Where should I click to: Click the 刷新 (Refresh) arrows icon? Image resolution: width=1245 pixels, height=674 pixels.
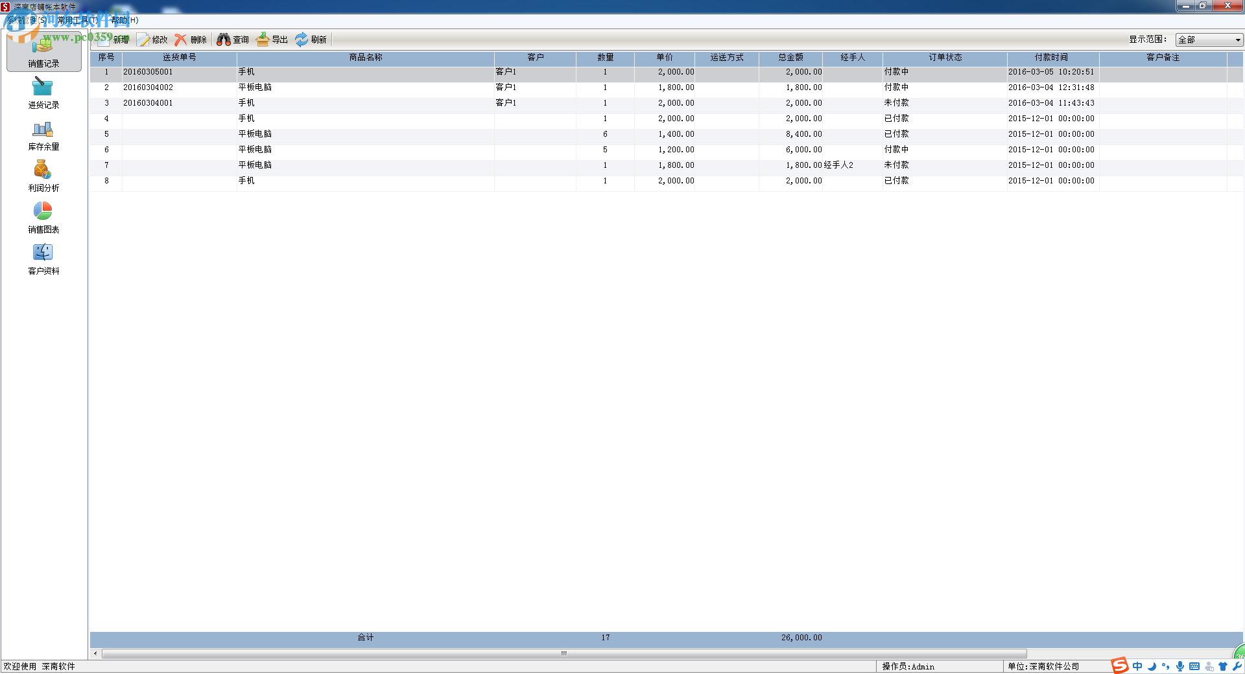(x=302, y=40)
